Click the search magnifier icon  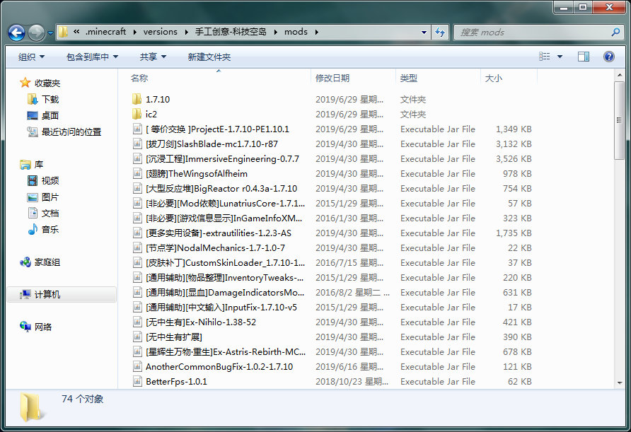[615, 33]
